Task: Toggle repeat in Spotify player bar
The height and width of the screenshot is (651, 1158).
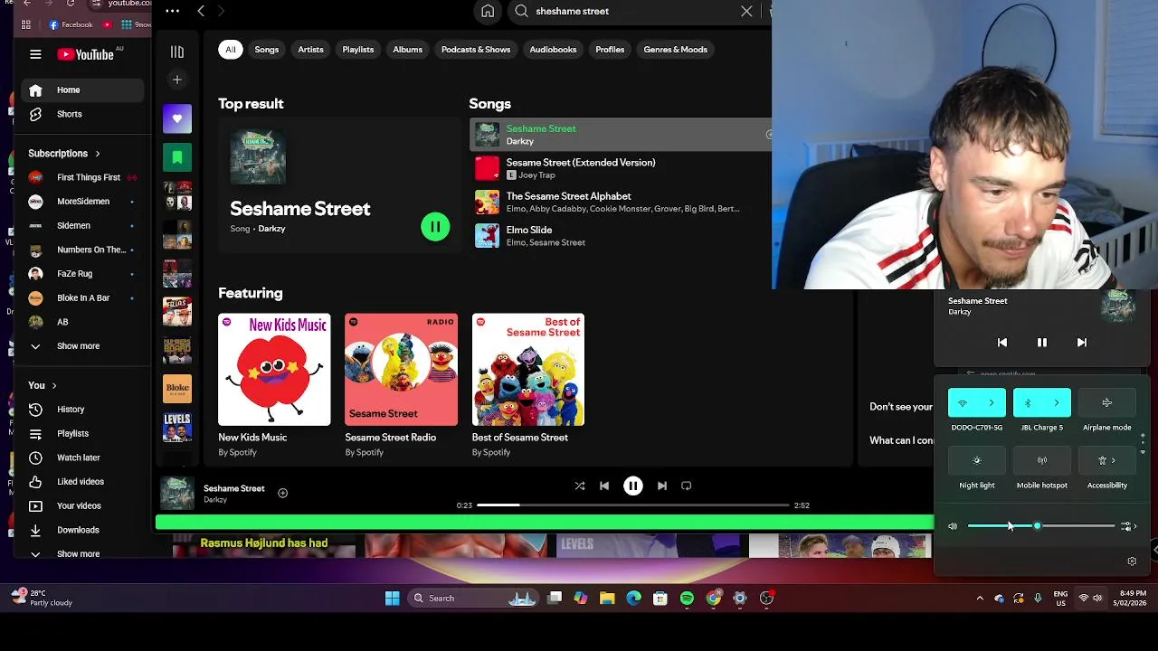Action: [x=687, y=486]
